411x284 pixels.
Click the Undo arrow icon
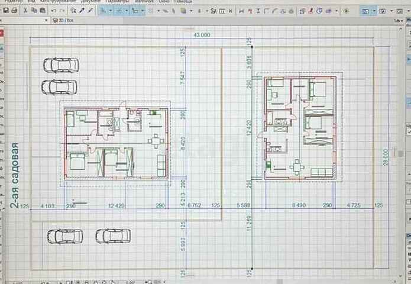click(54, 11)
